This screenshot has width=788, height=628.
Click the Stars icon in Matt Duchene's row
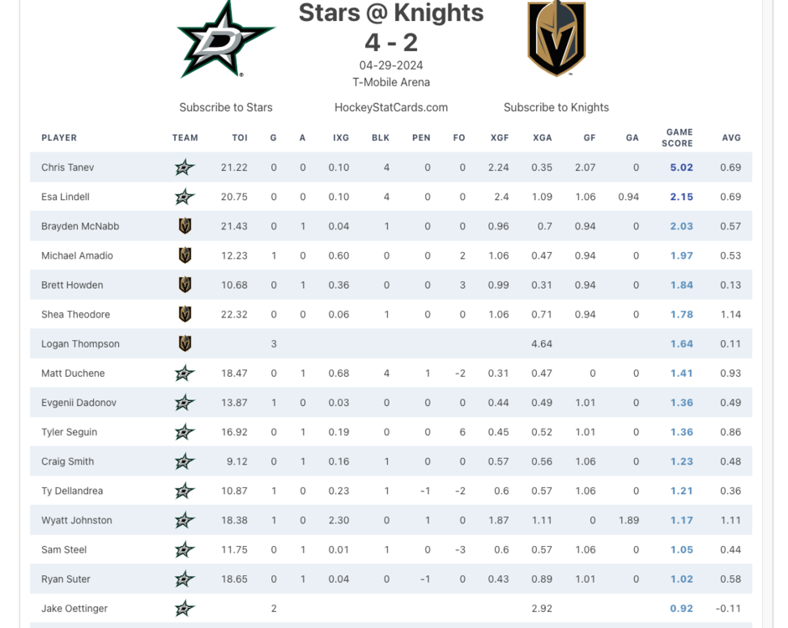pyautogui.click(x=185, y=373)
